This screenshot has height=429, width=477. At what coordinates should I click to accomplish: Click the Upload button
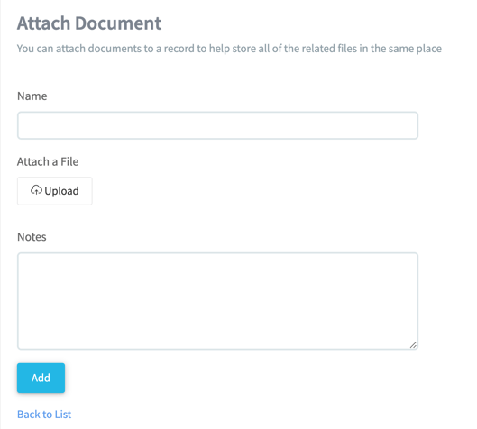pyautogui.click(x=55, y=191)
